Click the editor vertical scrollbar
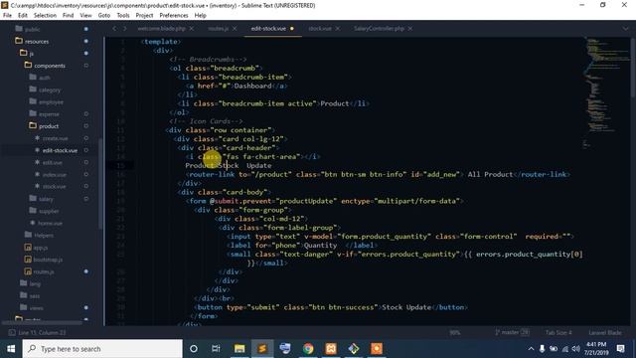Image resolution: width=636 pixels, height=358 pixels. click(633, 67)
